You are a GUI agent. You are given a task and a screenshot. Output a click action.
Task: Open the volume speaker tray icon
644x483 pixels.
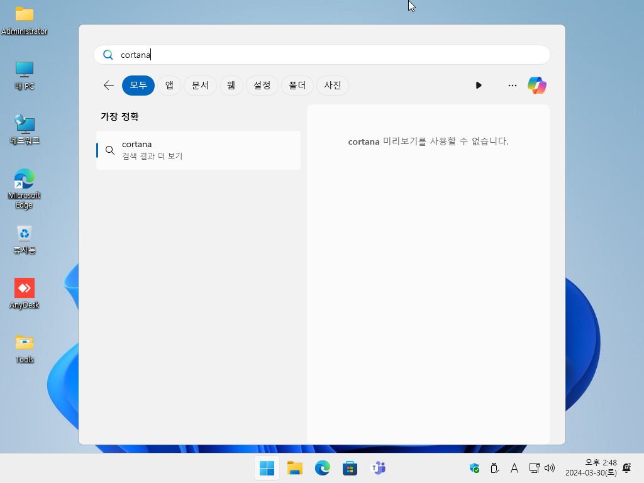coord(550,468)
